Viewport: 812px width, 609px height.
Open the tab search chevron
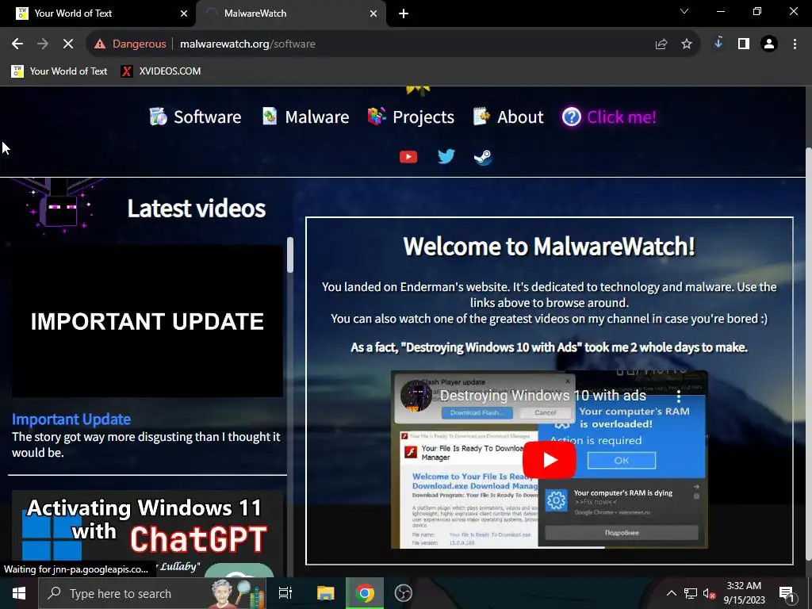point(684,11)
